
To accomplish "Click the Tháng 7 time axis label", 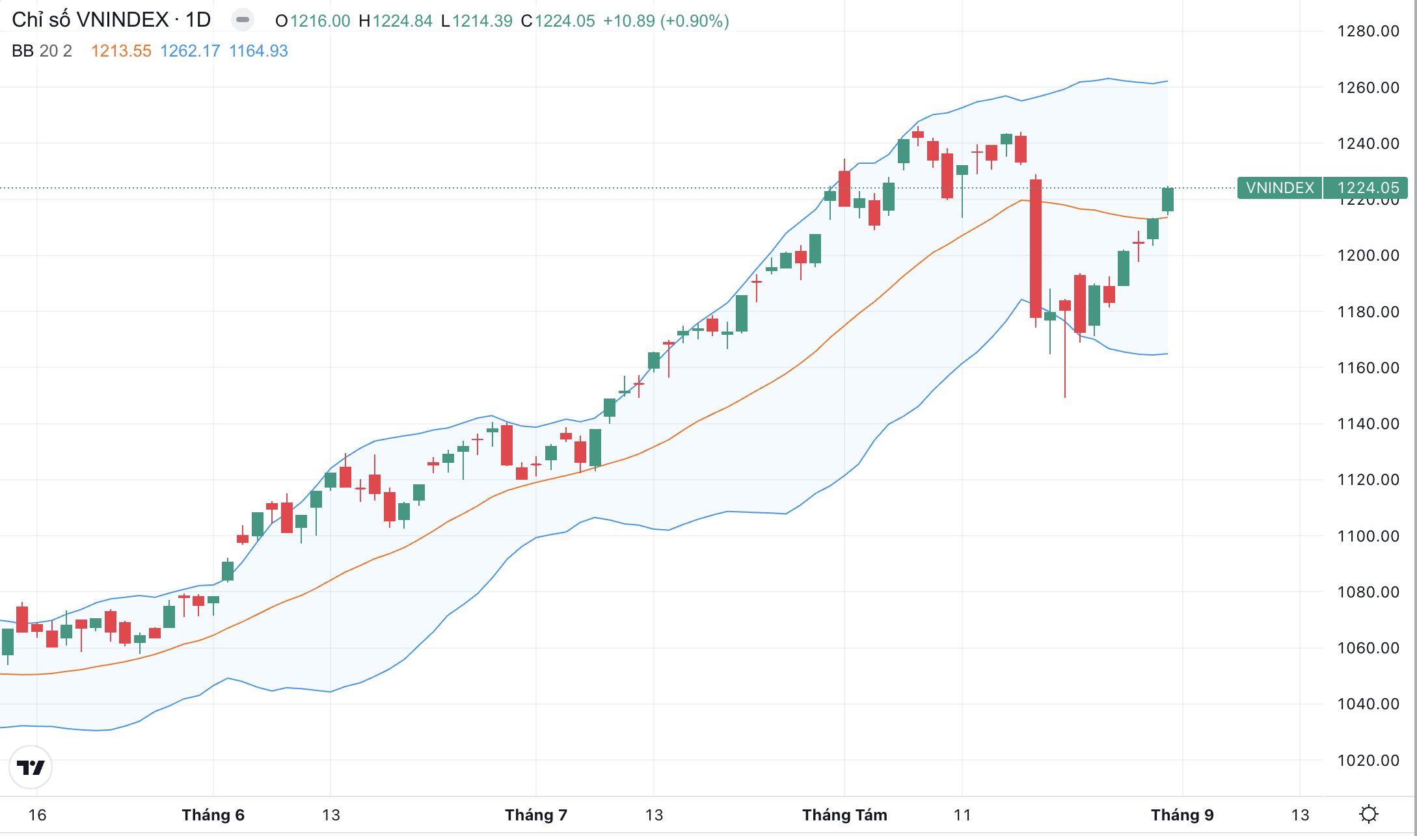I will [536, 815].
